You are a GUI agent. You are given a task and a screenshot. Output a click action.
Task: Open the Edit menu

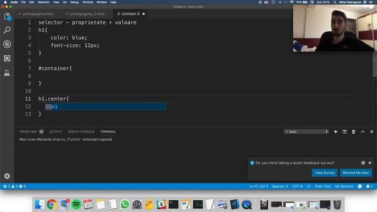[x=31, y=2]
